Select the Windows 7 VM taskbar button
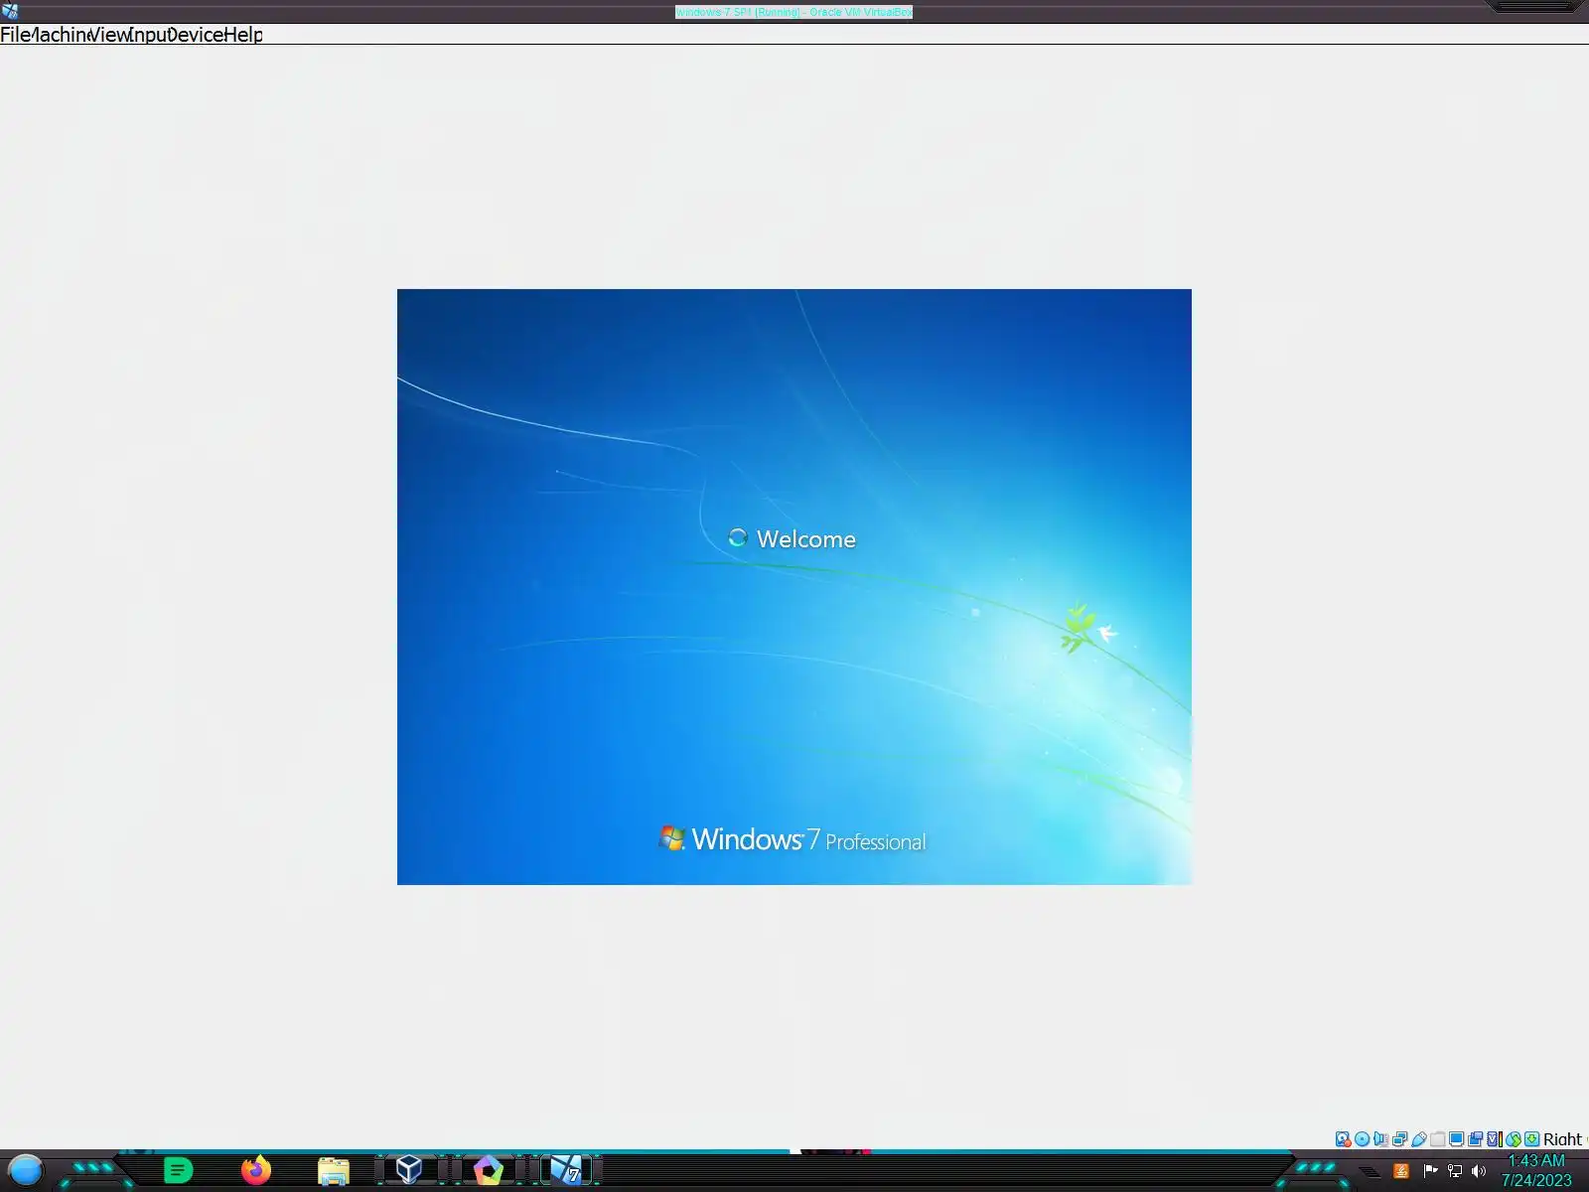The image size is (1589, 1192). point(566,1170)
